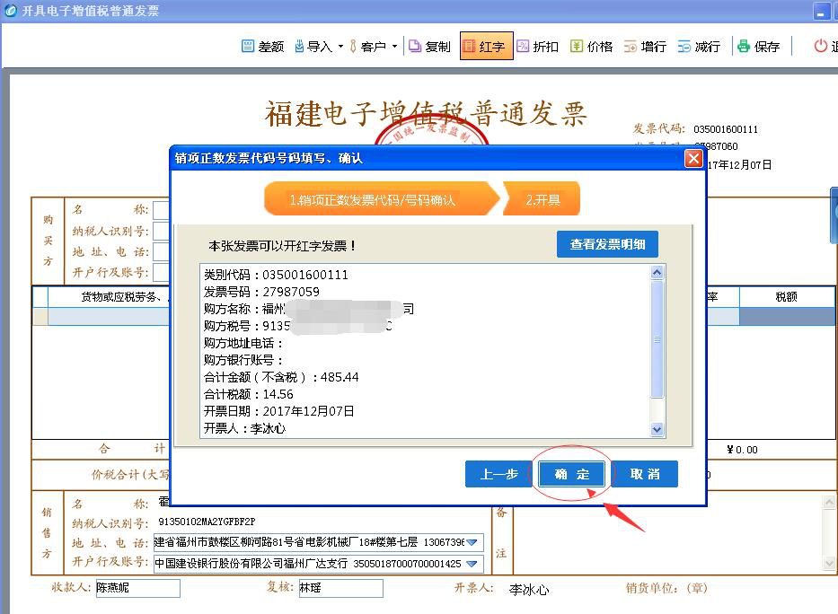Click the 折扣 discount icon
The image size is (838, 614).
point(523,47)
